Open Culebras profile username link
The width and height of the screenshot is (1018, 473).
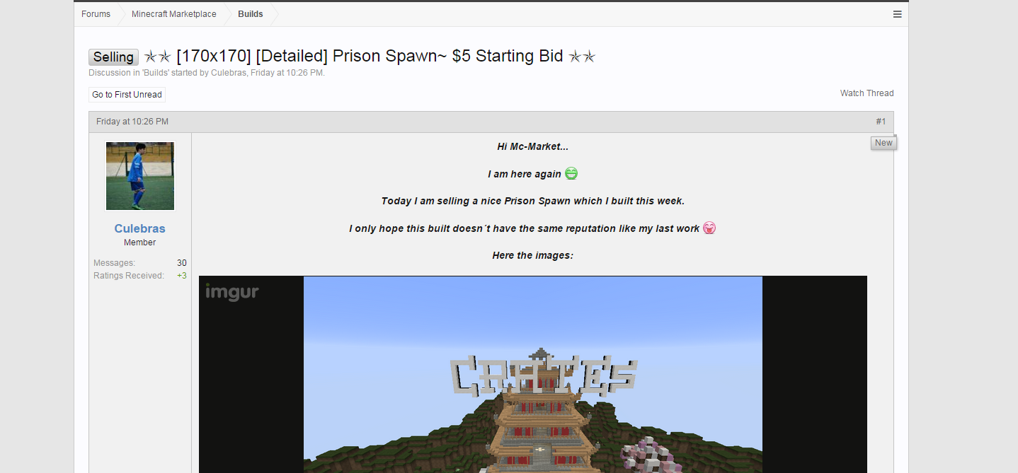(x=140, y=228)
